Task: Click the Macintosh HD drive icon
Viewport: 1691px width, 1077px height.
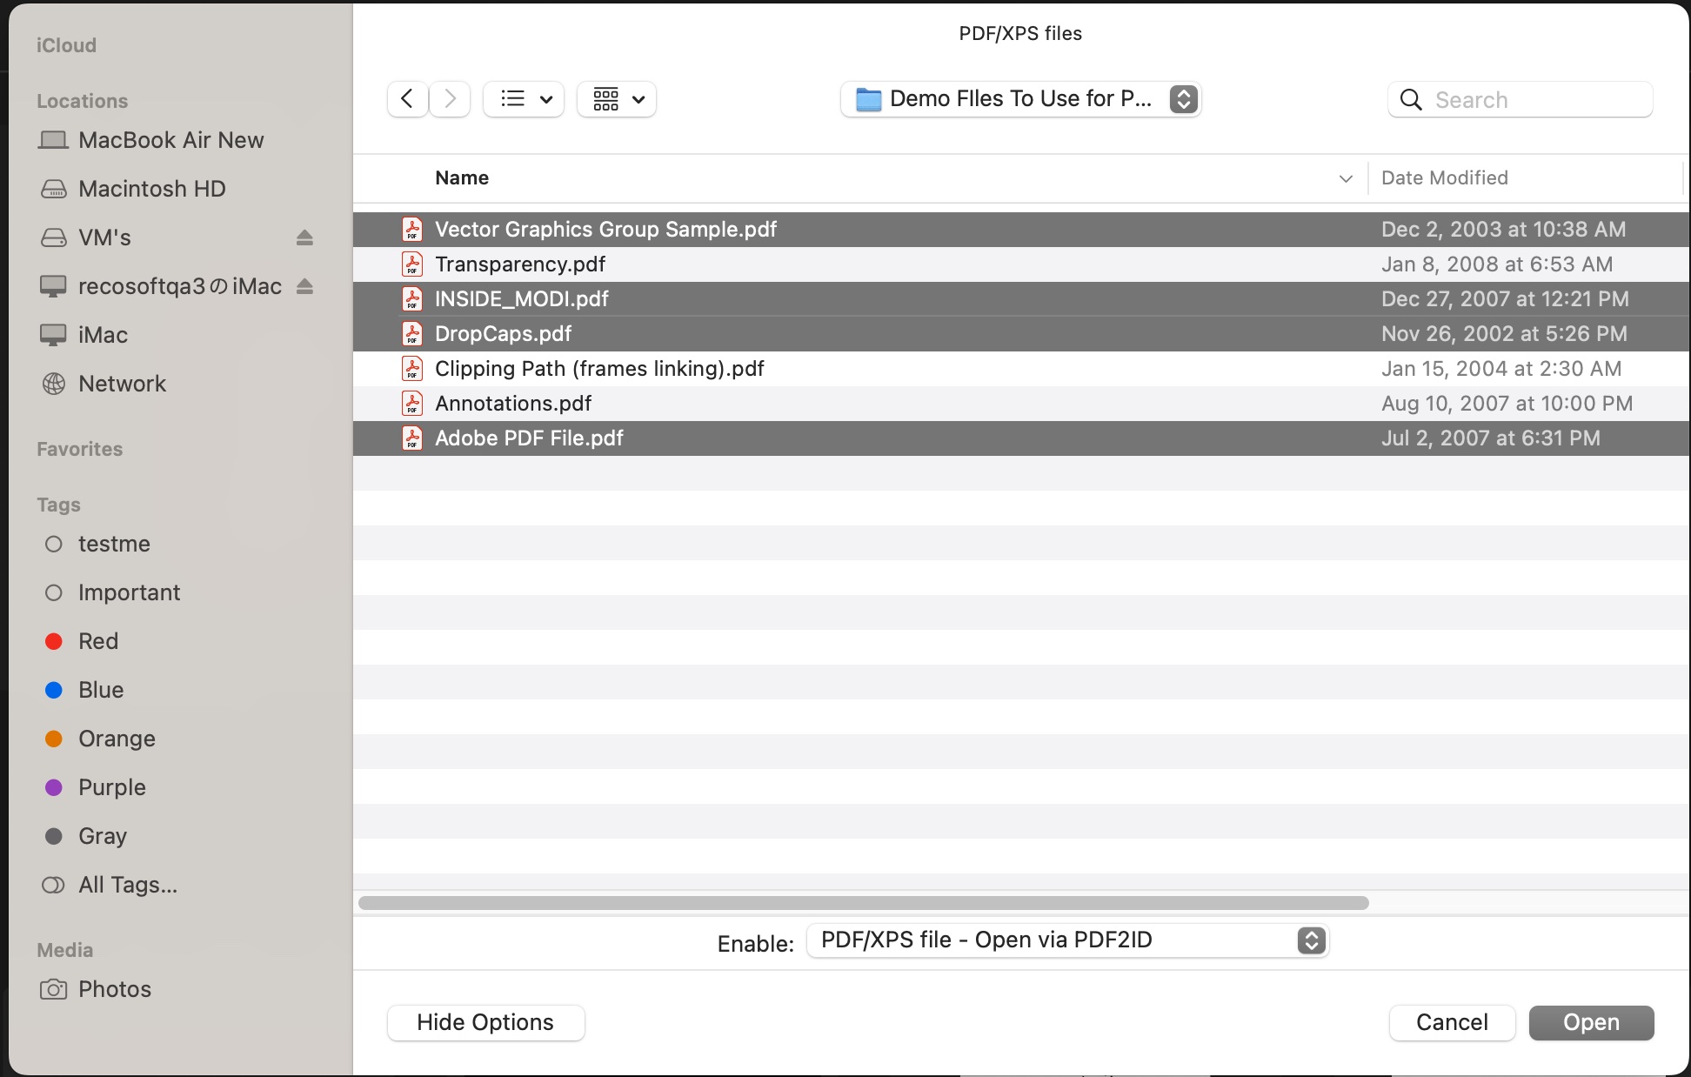Action: (54, 189)
